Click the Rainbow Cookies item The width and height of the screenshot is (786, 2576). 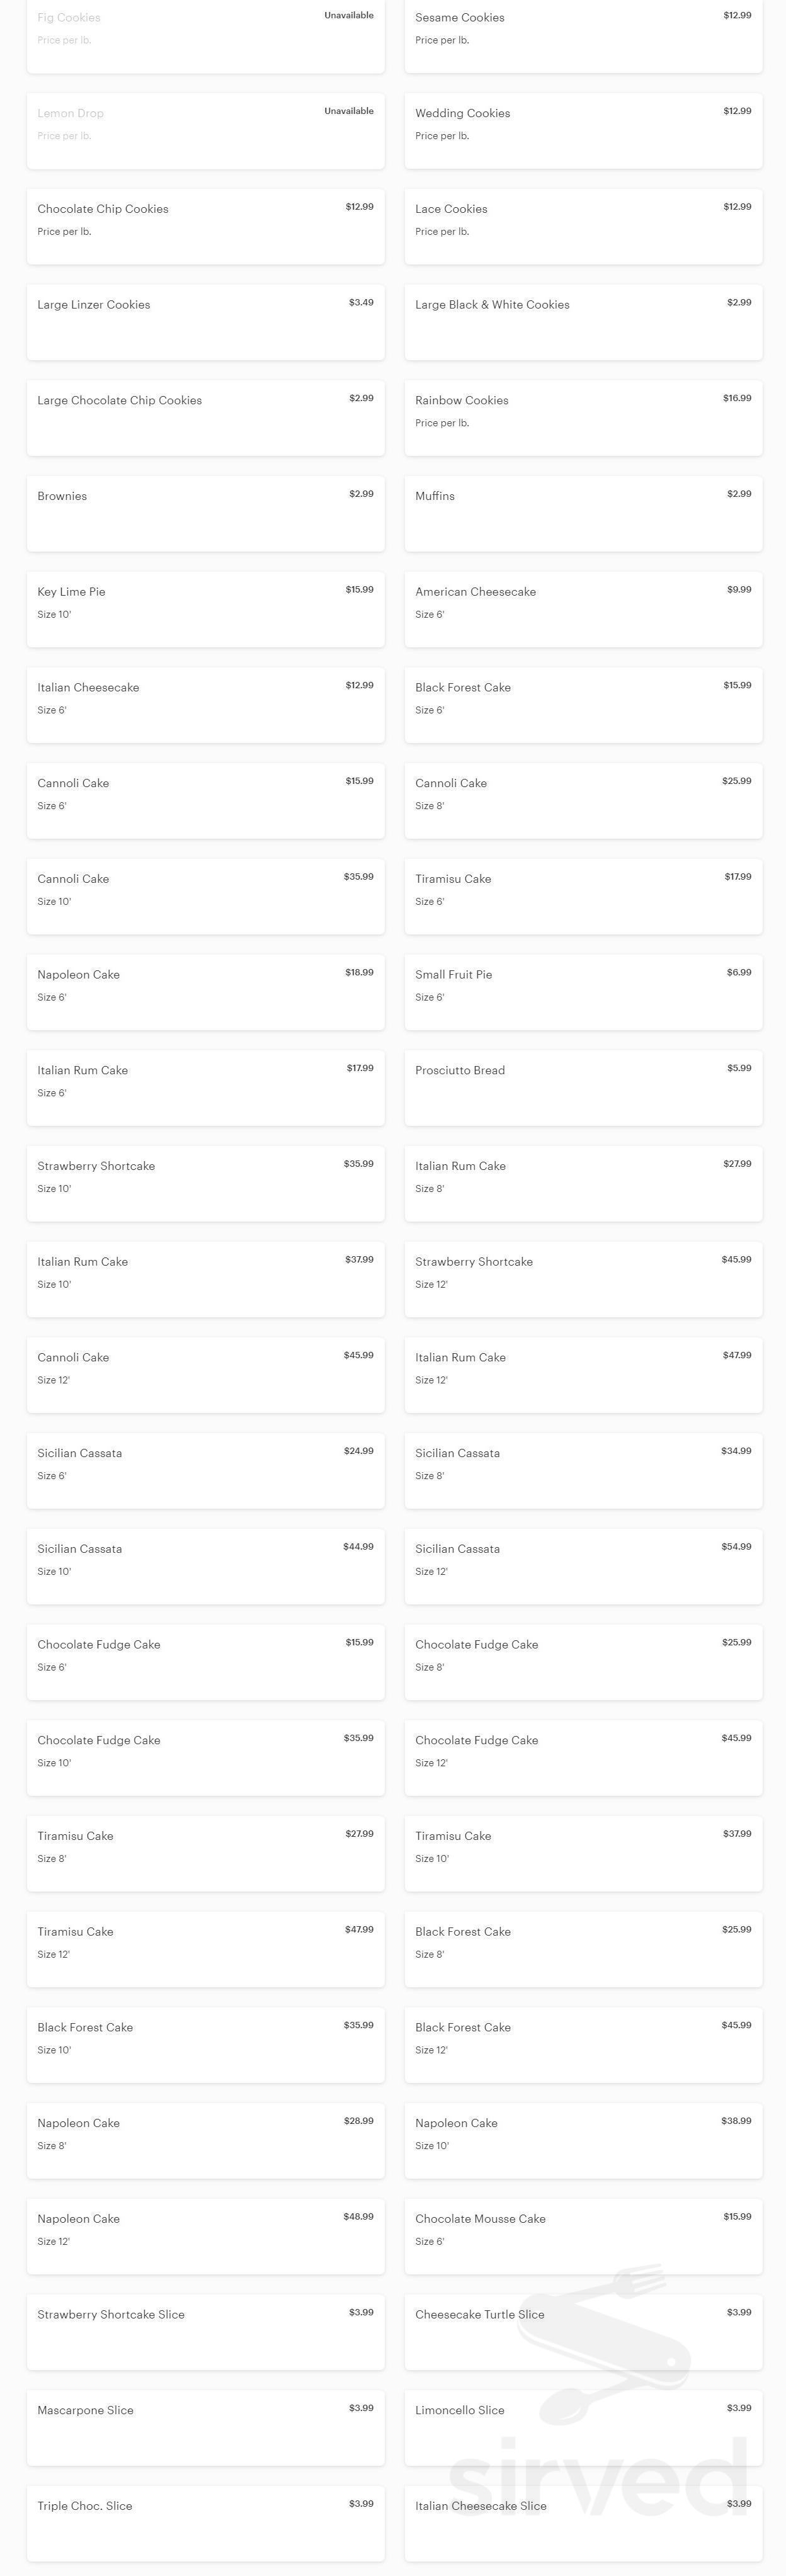tap(583, 417)
